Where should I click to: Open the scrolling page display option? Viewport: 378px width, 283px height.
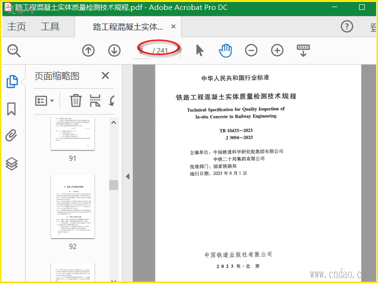303,50
